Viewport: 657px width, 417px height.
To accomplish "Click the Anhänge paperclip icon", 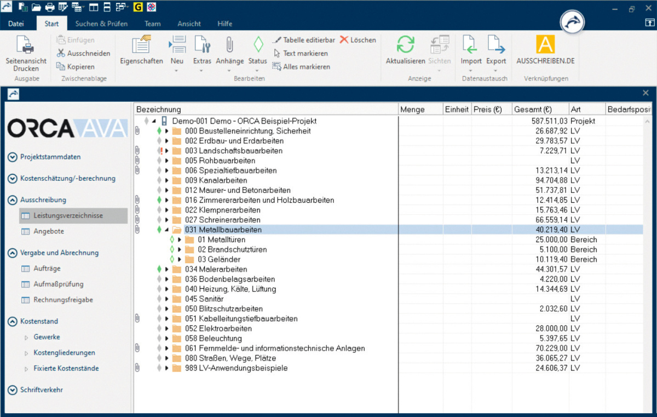I will click(230, 44).
